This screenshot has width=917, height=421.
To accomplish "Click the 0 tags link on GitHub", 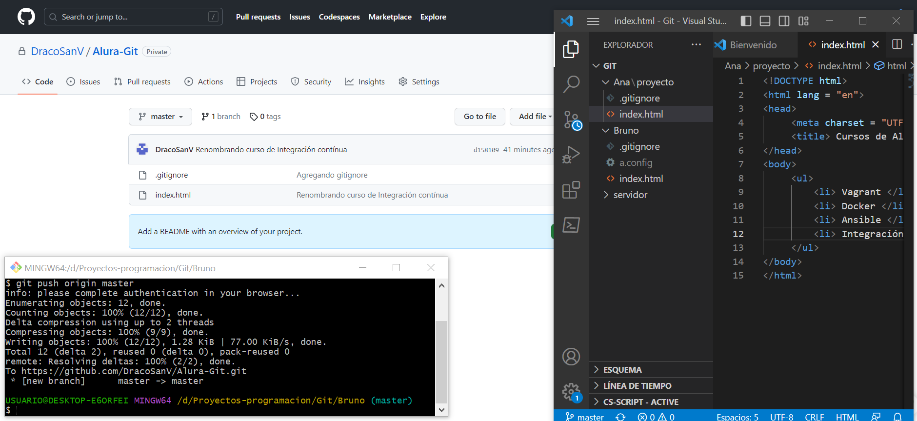I will pyautogui.click(x=265, y=117).
